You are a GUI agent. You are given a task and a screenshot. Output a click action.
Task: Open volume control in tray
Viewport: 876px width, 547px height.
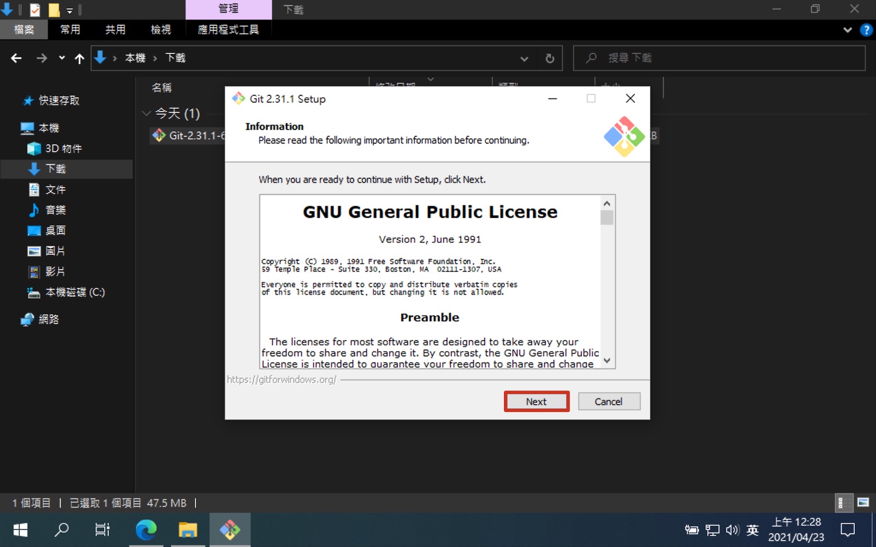coord(732,530)
